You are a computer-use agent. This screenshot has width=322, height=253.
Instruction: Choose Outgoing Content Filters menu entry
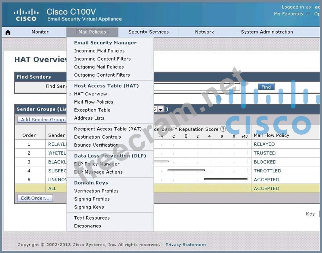coord(102,75)
